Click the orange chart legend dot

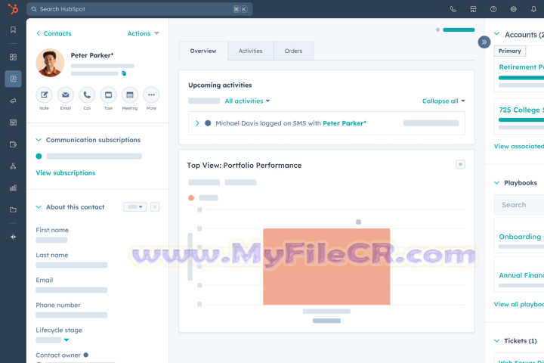pos(191,198)
